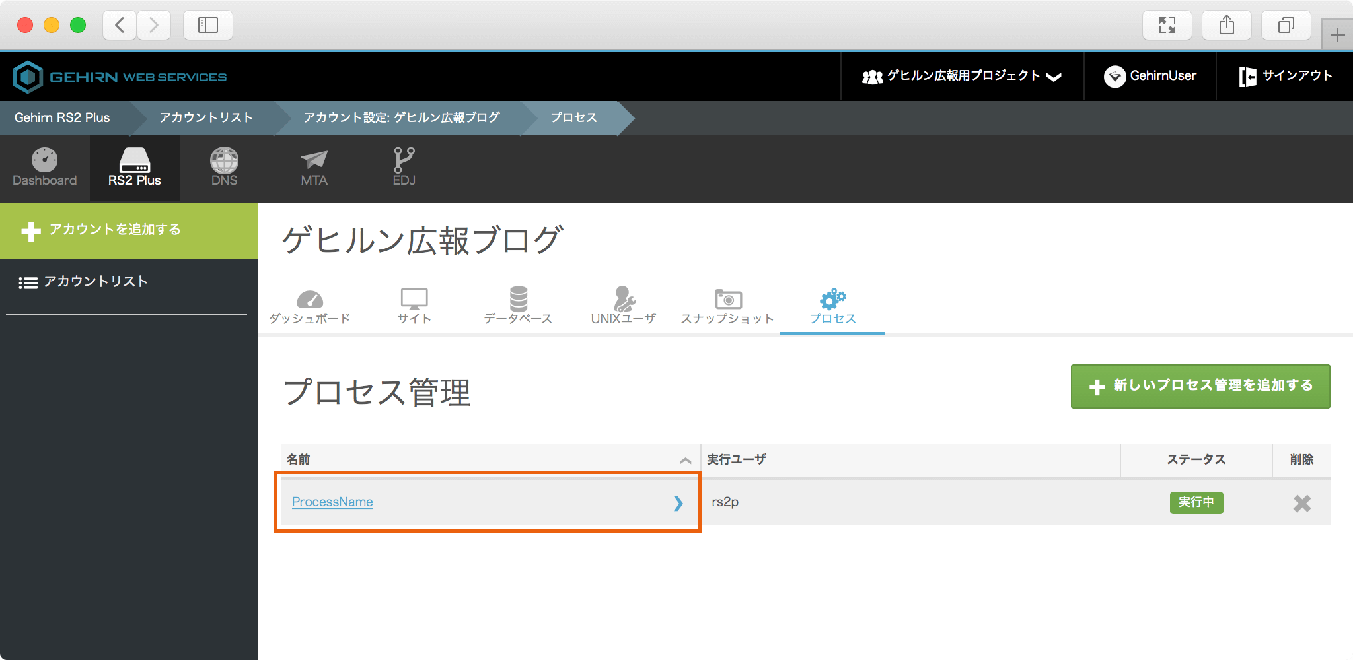This screenshot has width=1353, height=660.
Task: Open the ProcessName link
Action: tap(332, 502)
